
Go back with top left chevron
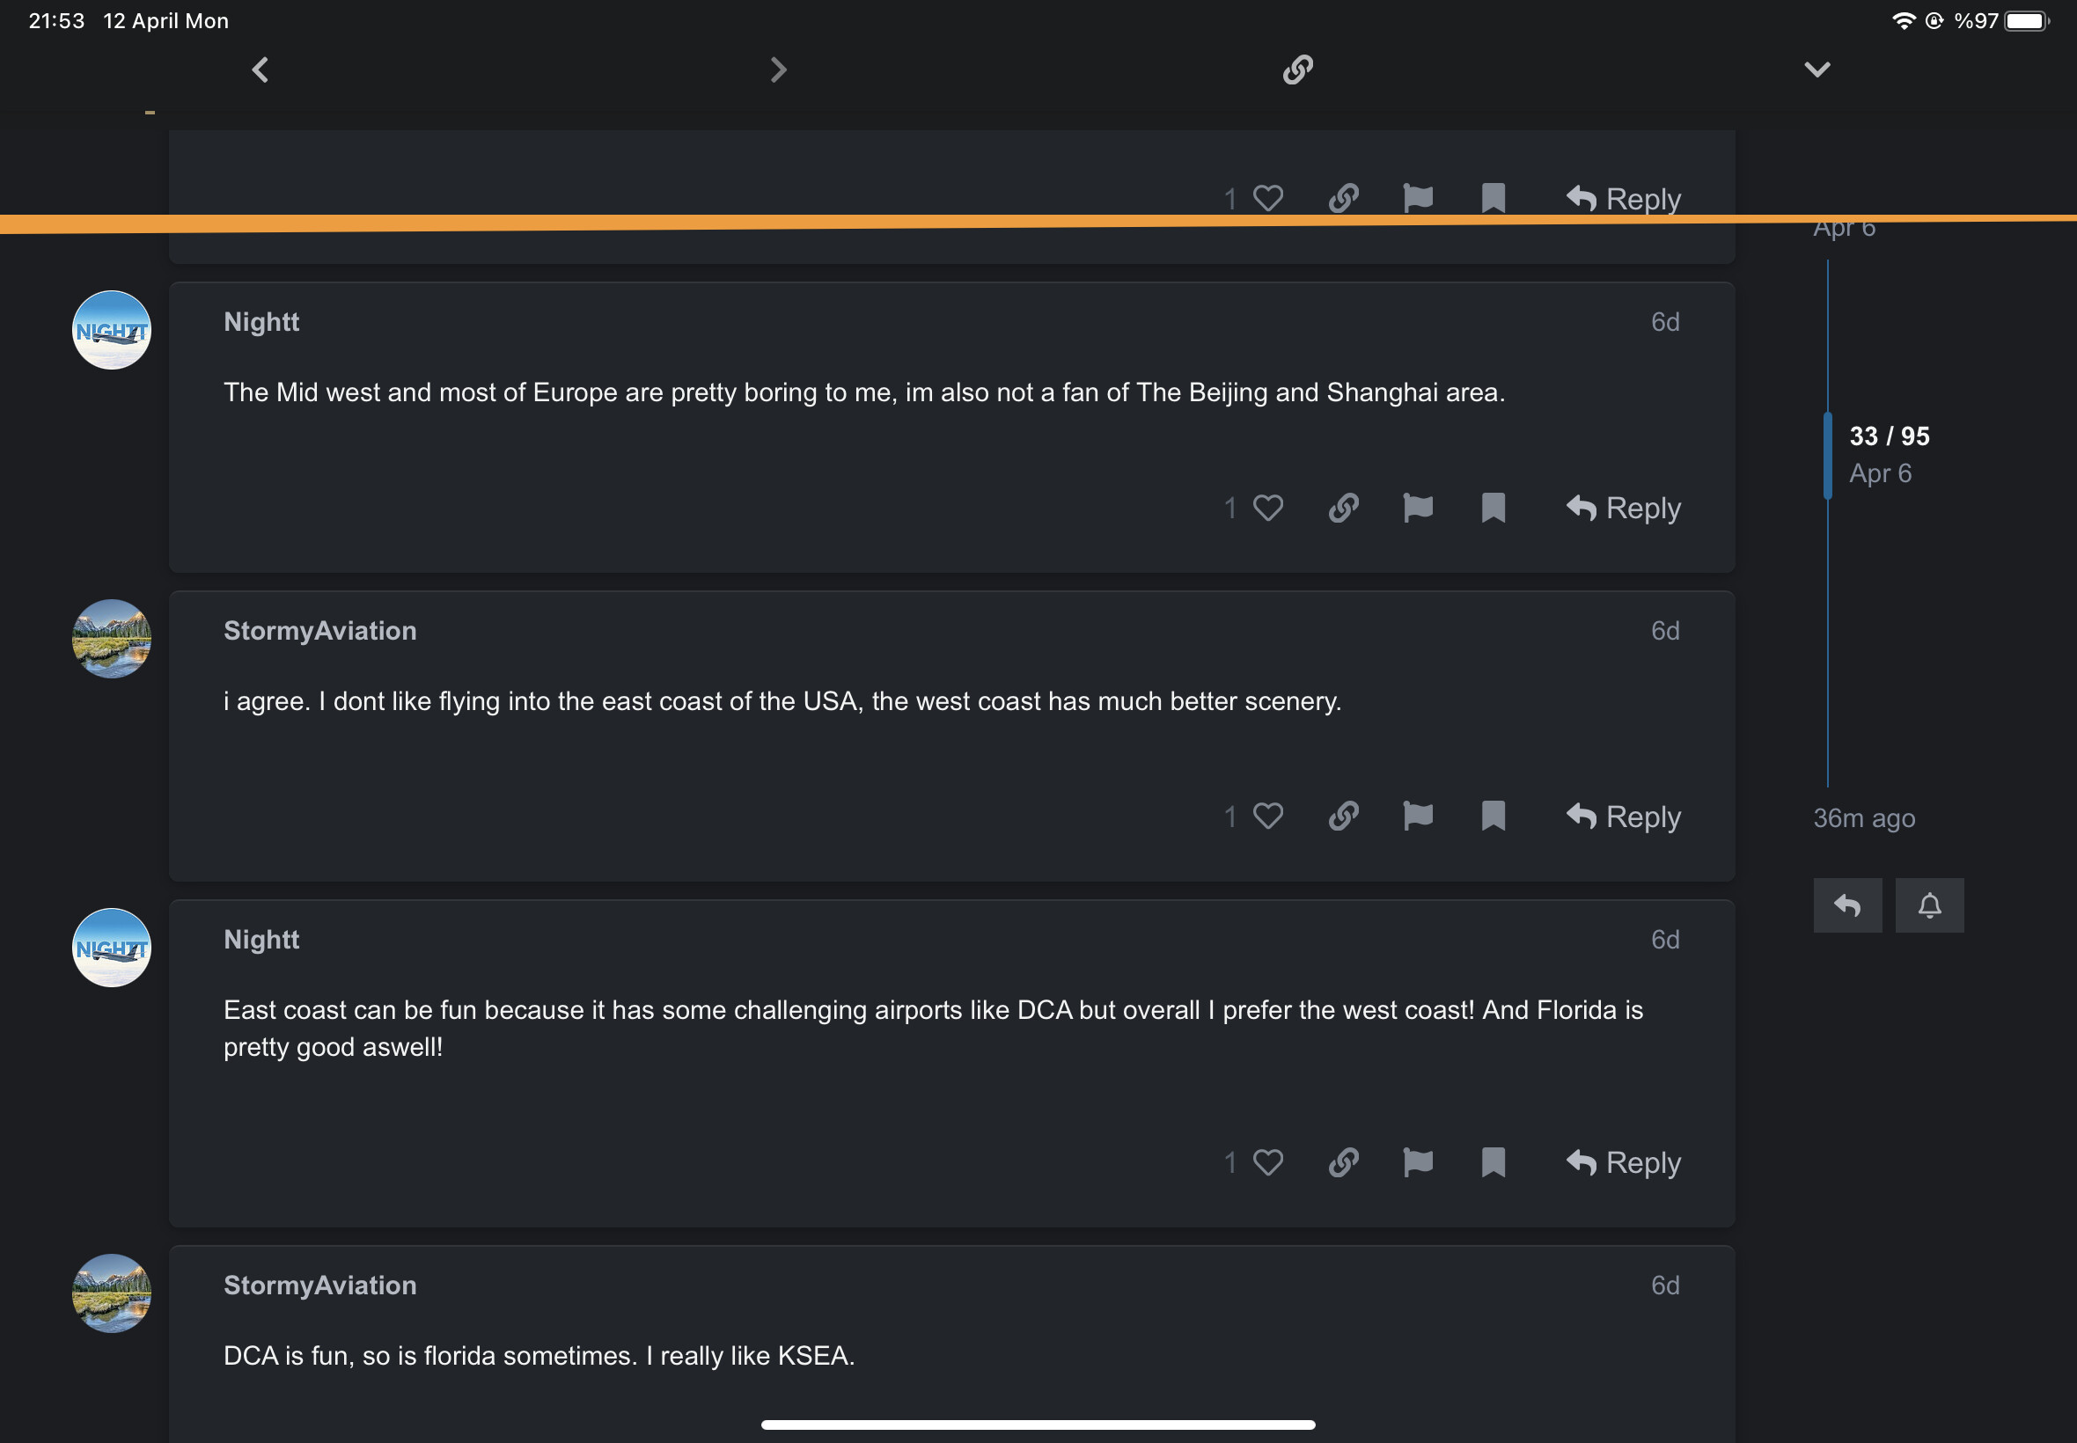coord(261,70)
